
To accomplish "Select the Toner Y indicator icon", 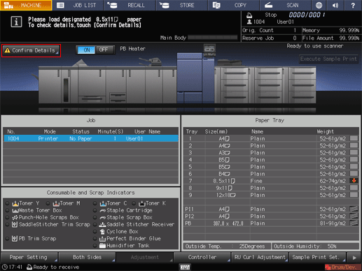I will click(x=15, y=203).
